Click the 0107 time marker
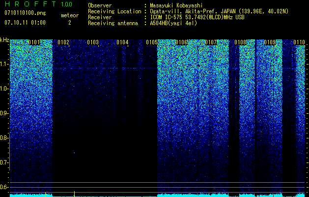The image size is (309, 197). (211, 42)
